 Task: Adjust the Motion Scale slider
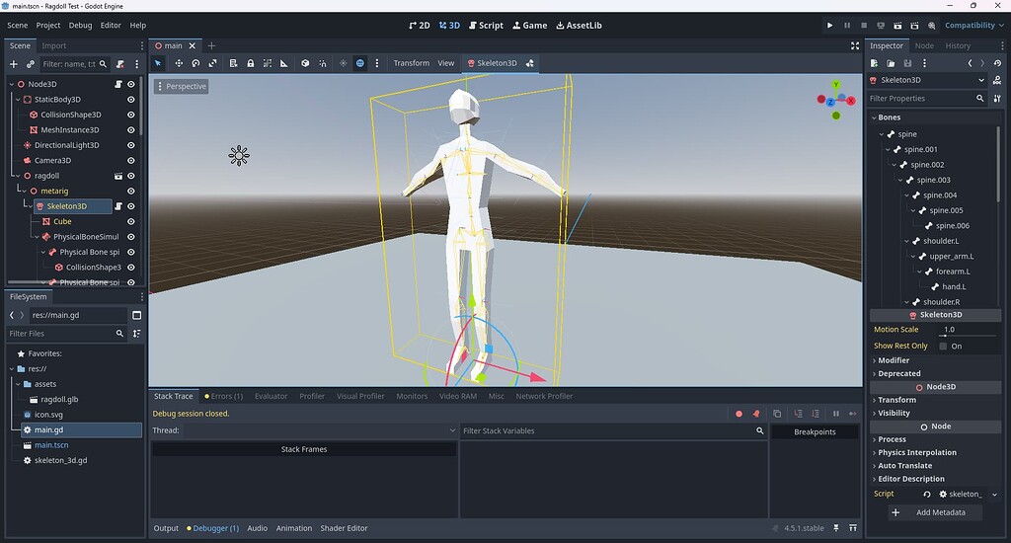pyautogui.click(x=968, y=336)
